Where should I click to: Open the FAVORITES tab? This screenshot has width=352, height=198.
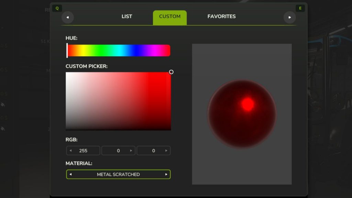pyautogui.click(x=221, y=16)
